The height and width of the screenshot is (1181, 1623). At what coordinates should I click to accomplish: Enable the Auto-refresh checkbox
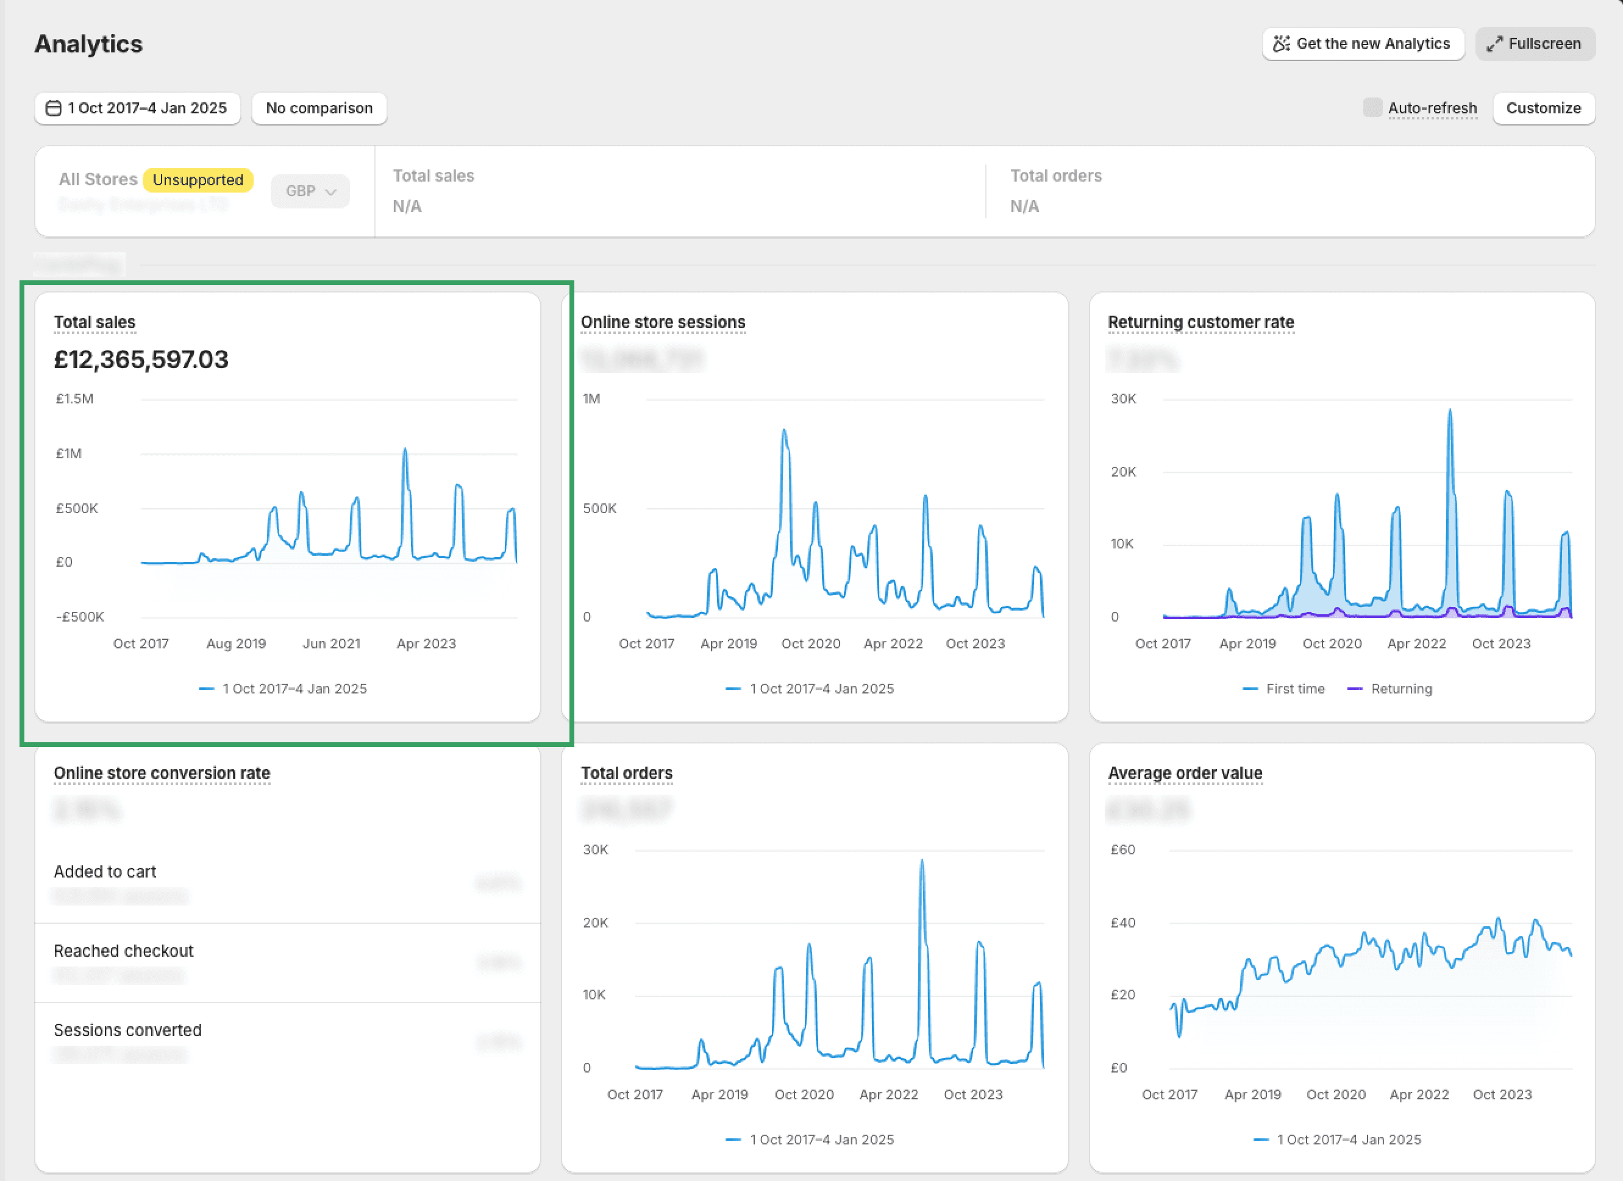1372,107
